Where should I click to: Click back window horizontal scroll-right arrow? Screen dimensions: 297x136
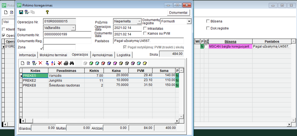[289, 124]
